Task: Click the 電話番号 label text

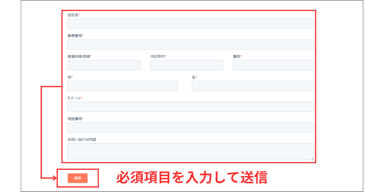Action: click(75, 119)
